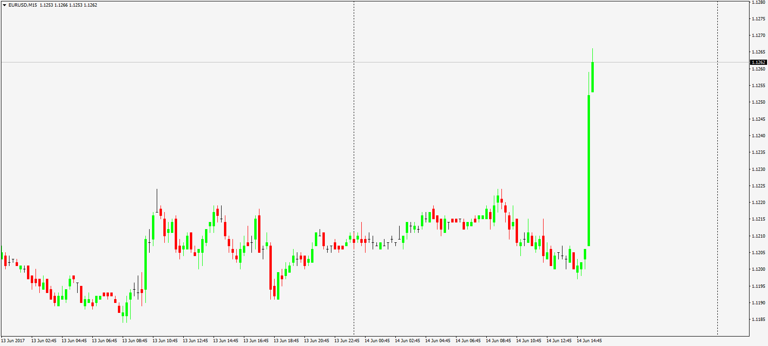Click the 13 Jun 12:45 time label

pyautogui.click(x=195, y=341)
